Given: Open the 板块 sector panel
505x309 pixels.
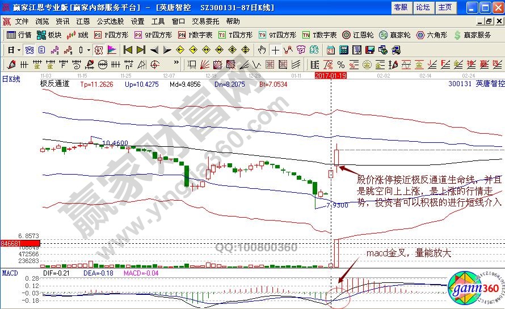Looking at the screenshot, I should tap(49, 35).
